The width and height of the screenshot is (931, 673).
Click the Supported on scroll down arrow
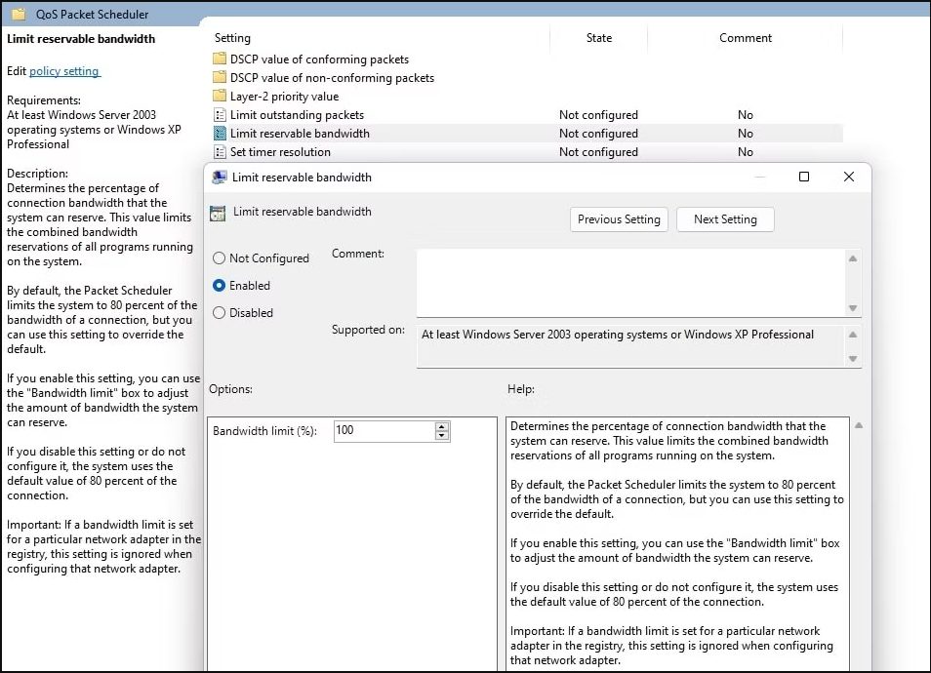[853, 359]
